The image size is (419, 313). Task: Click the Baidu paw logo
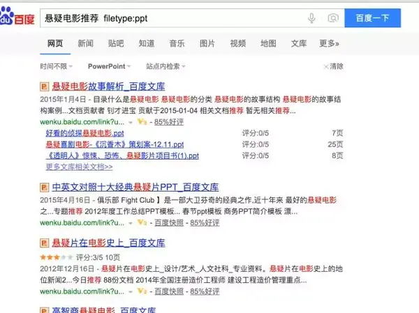pyautogui.click(x=6, y=15)
